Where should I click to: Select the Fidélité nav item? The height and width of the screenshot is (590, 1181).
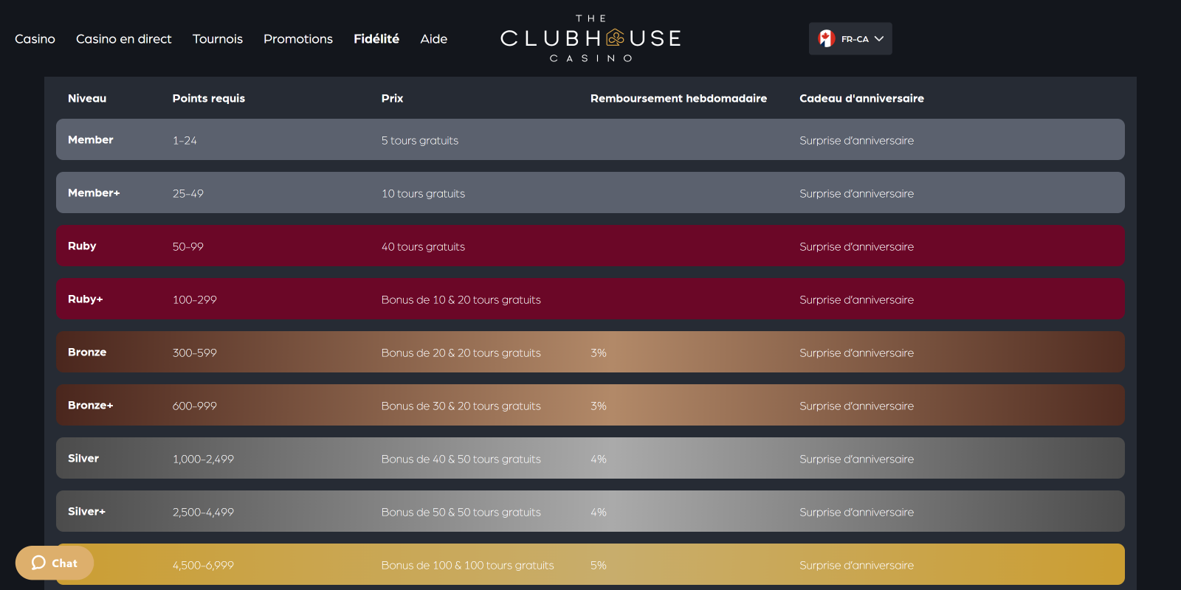click(x=376, y=39)
